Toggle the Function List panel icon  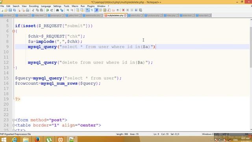coord(109,10)
